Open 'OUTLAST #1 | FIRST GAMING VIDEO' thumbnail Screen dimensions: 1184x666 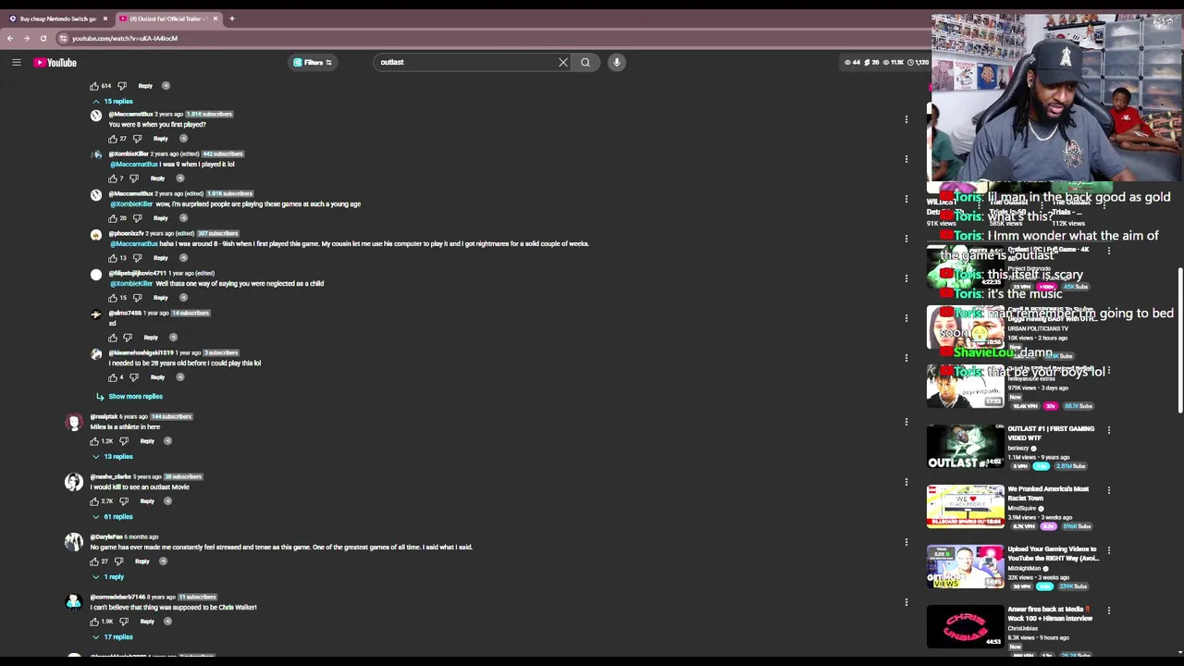coord(965,447)
